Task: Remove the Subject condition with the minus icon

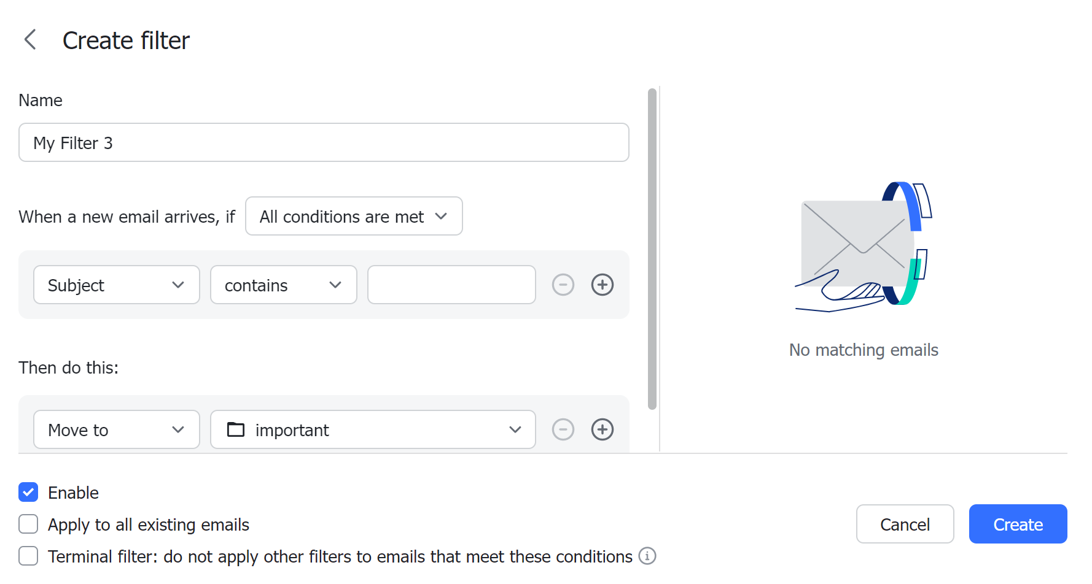Action: (x=563, y=285)
